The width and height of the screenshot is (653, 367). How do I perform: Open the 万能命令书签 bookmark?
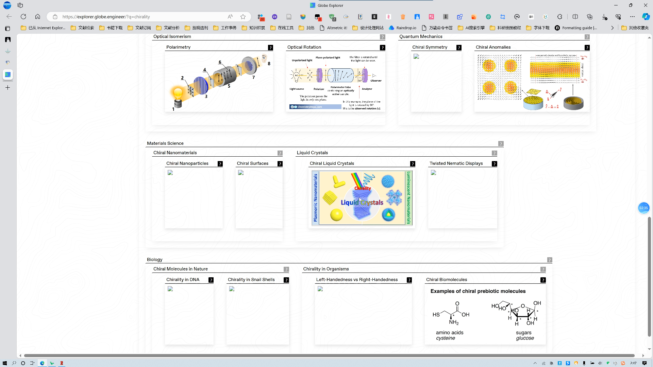coord(437,28)
